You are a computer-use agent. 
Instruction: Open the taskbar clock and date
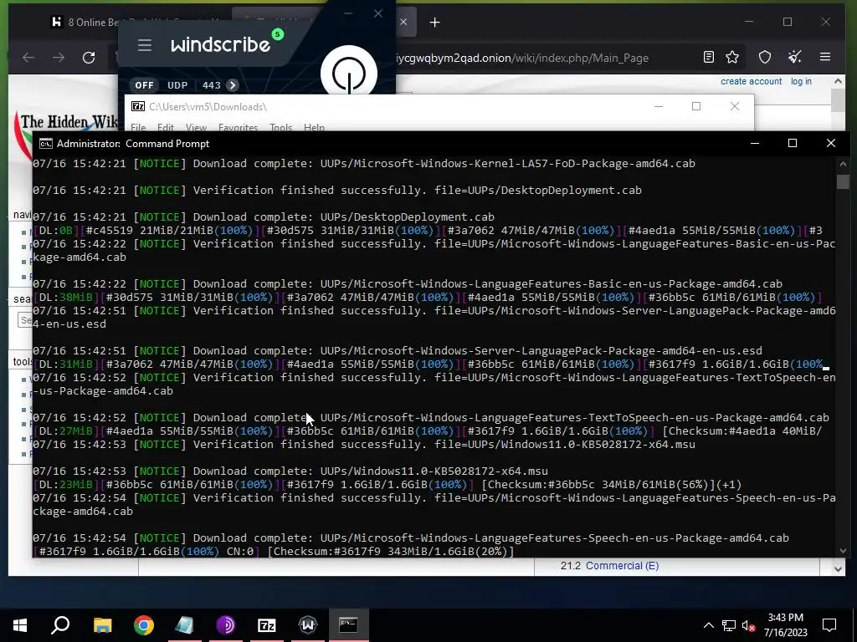(x=785, y=625)
